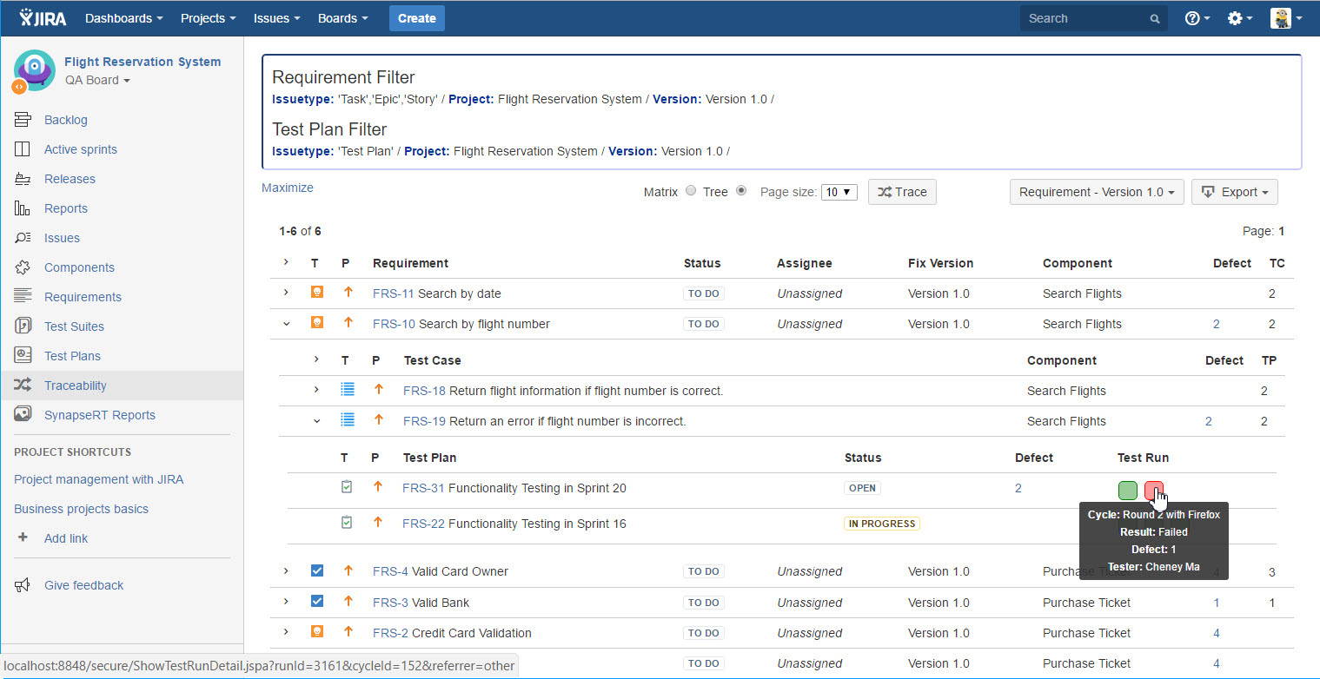Click the Maximize link

pos(288,188)
